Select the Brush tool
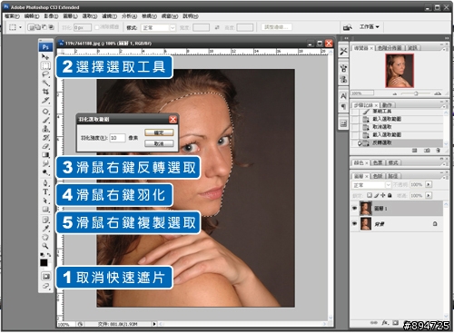454x333 pixels. point(45,121)
